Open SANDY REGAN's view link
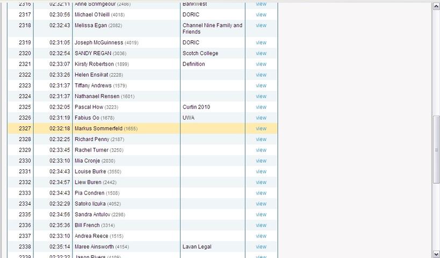 (x=261, y=53)
